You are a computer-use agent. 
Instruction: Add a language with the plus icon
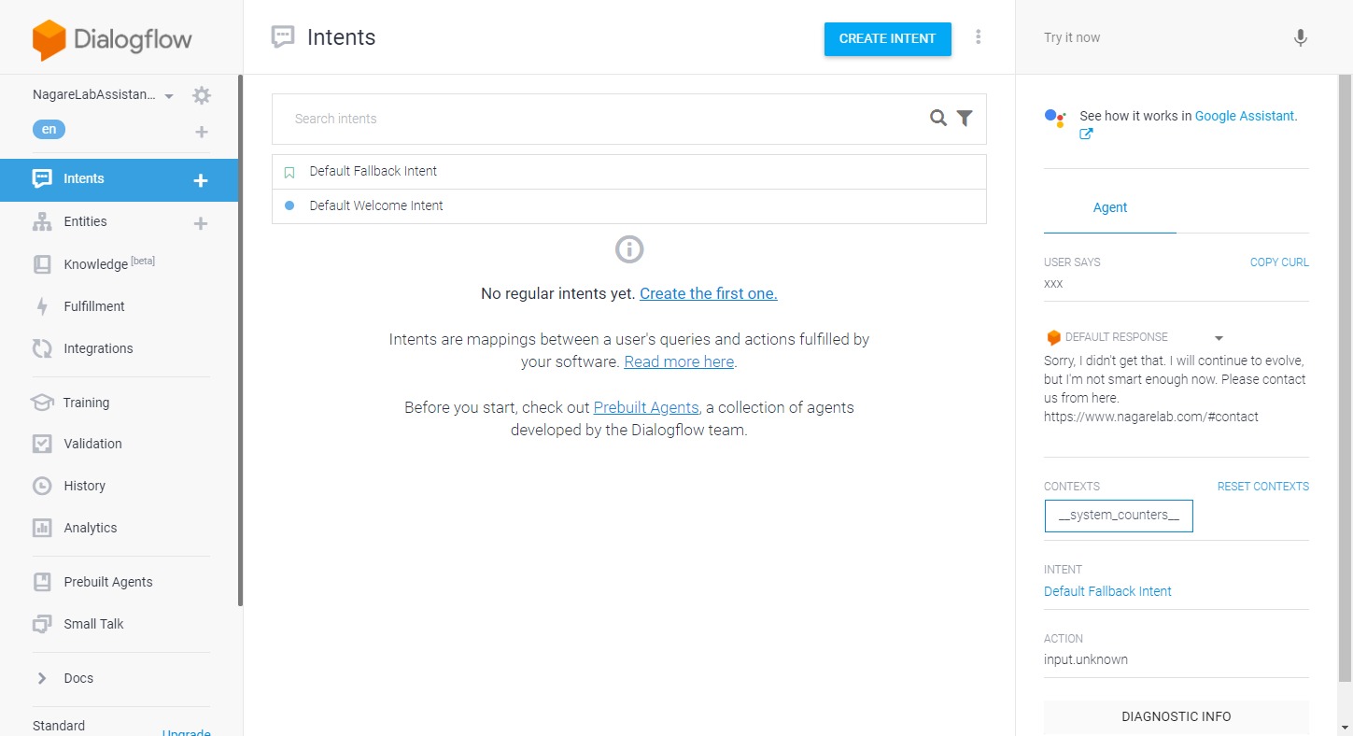pyautogui.click(x=201, y=132)
